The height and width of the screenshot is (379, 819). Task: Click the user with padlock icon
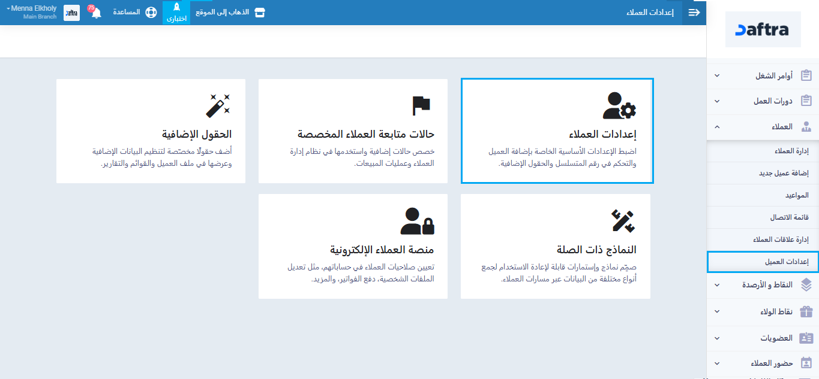coord(417,221)
